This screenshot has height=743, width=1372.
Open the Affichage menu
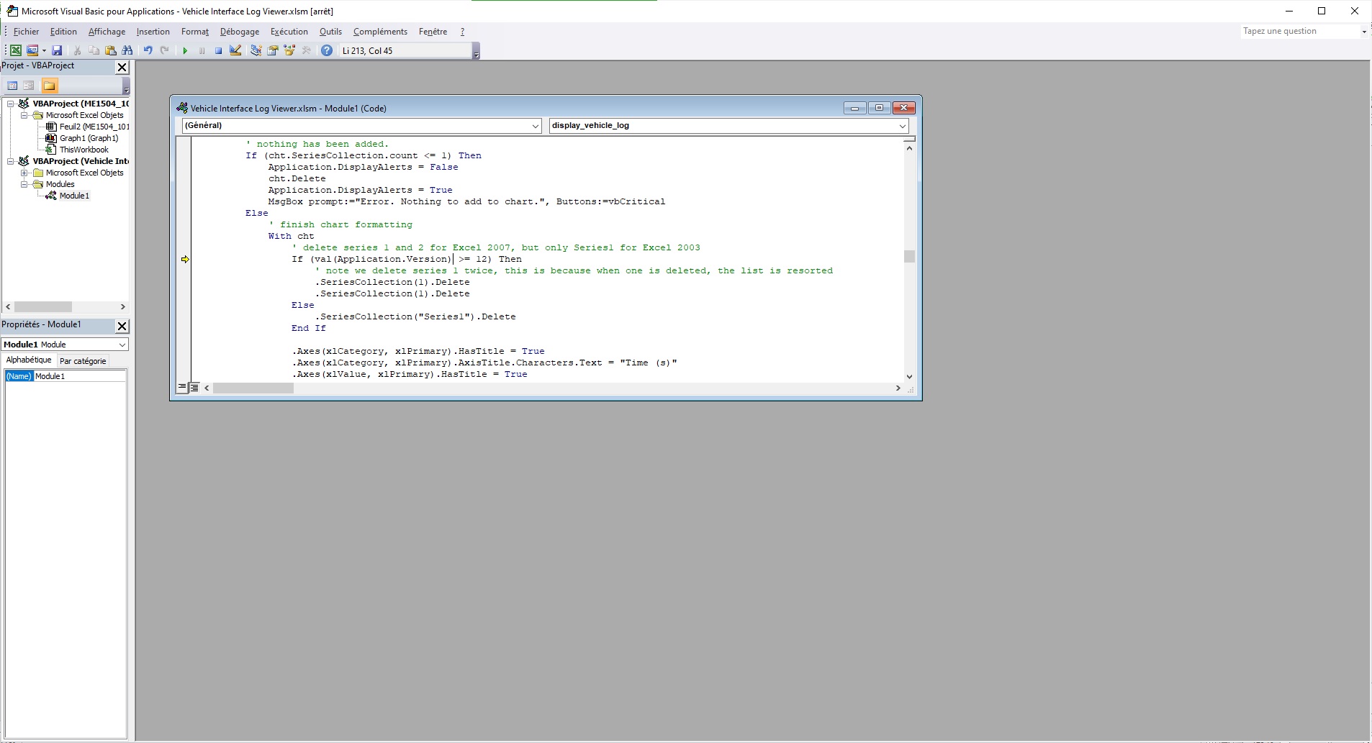107,32
